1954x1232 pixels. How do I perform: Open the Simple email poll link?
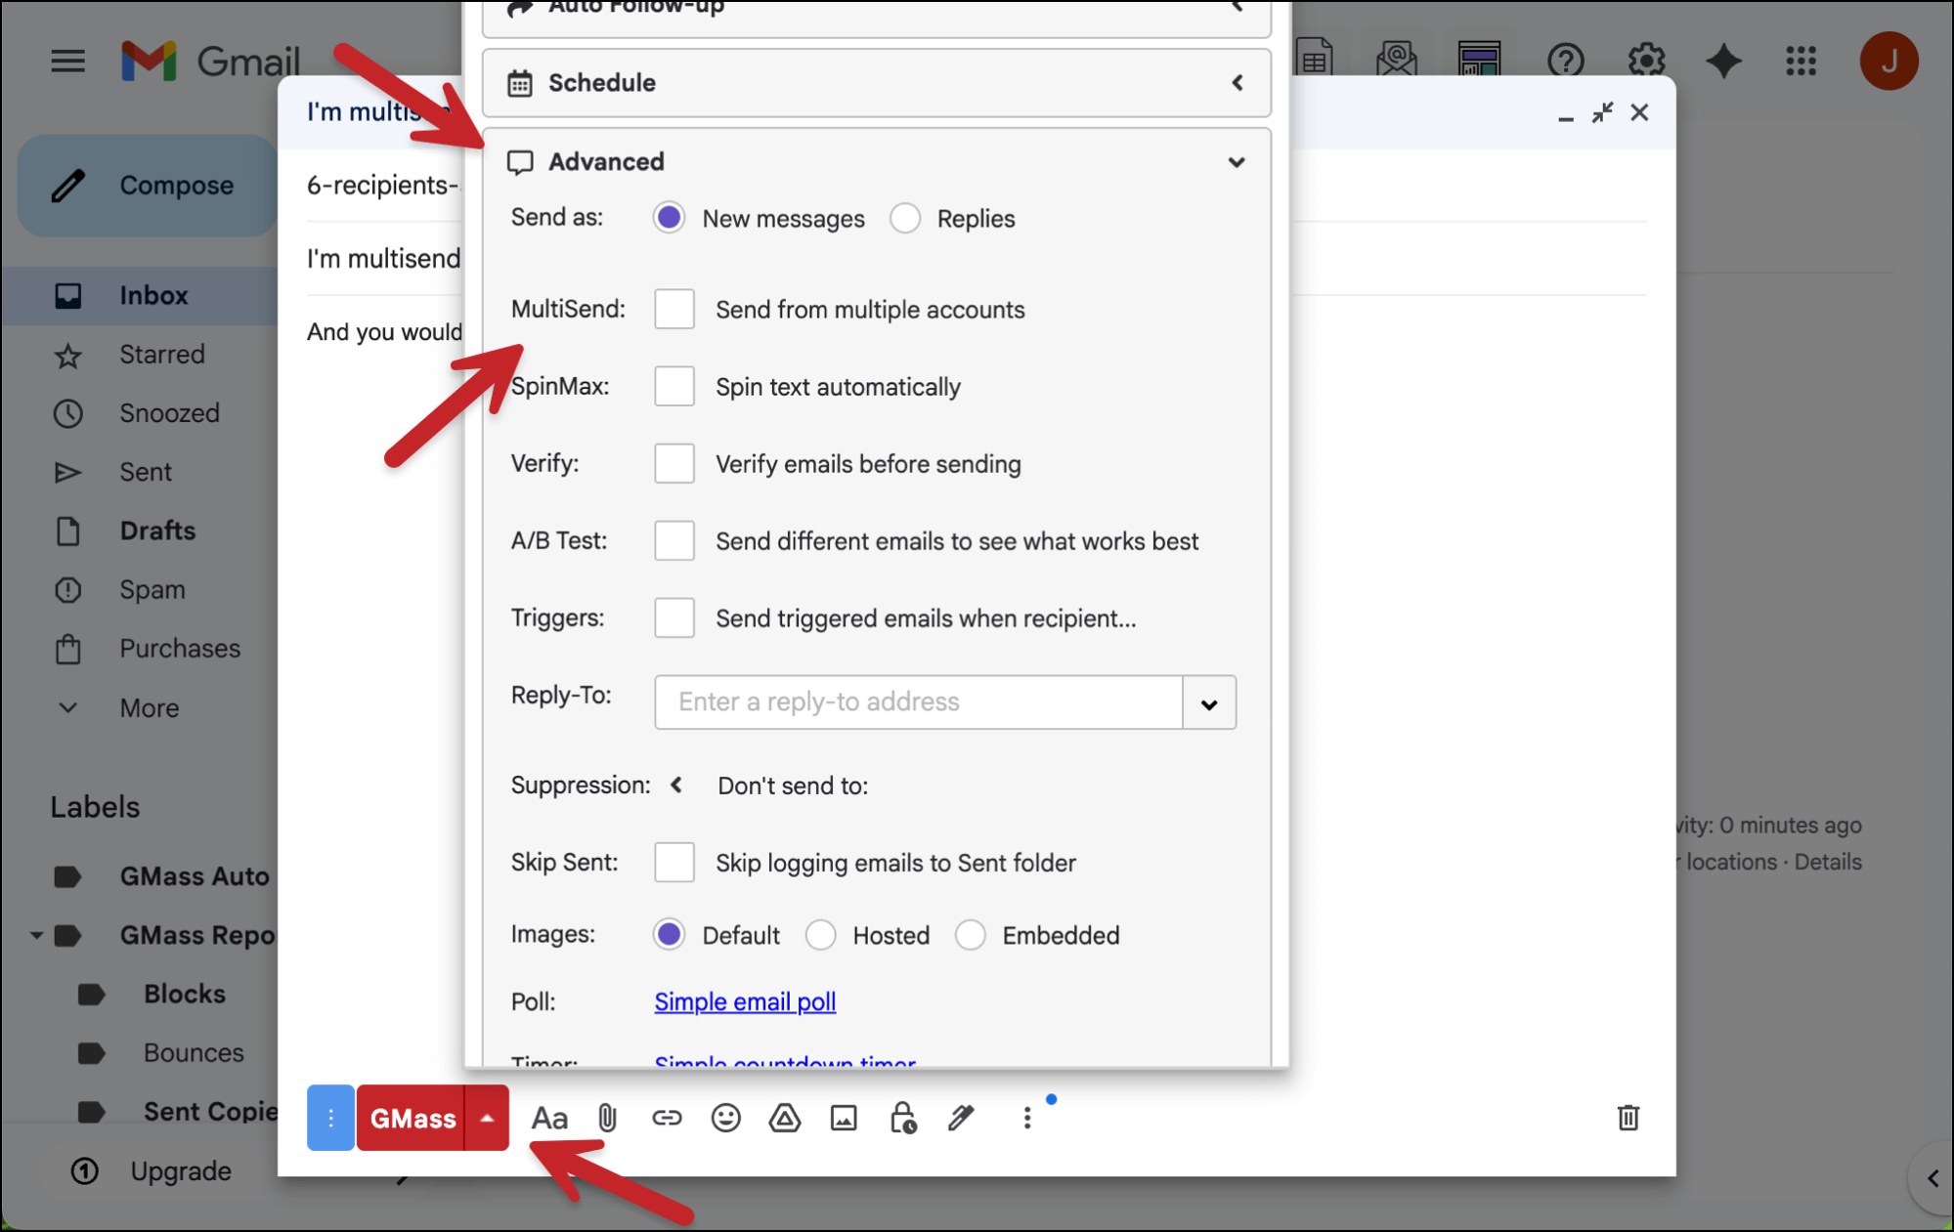click(x=745, y=1001)
